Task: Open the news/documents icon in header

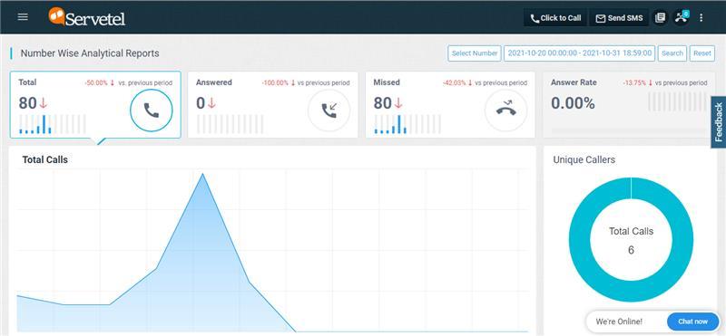Action: (x=660, y=17)
